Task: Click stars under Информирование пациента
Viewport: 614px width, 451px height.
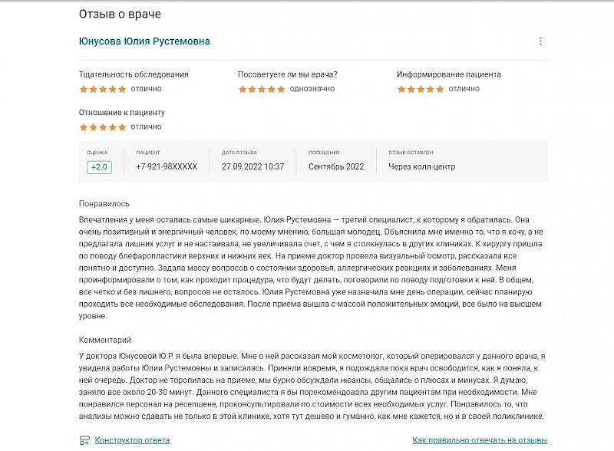Action: pyautogui.click(x=421, y=89)
